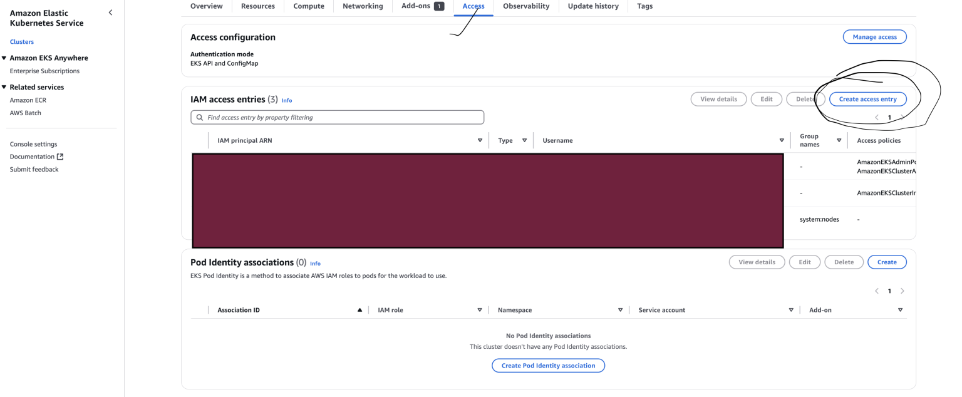Viewport: 962px width, 397px height.
Task: Click the search magnifier in the filter field
Action: click(x=199, y=117)
